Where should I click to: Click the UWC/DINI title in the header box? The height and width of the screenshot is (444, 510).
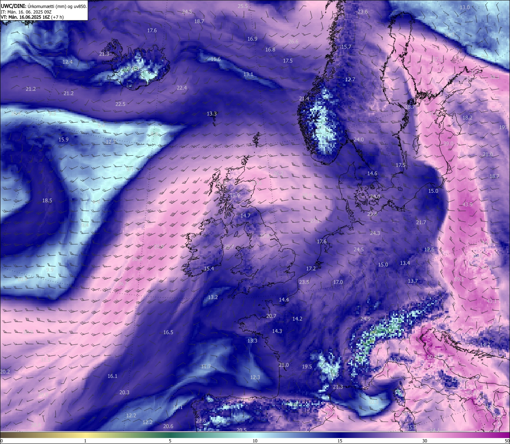pos(13,6)
